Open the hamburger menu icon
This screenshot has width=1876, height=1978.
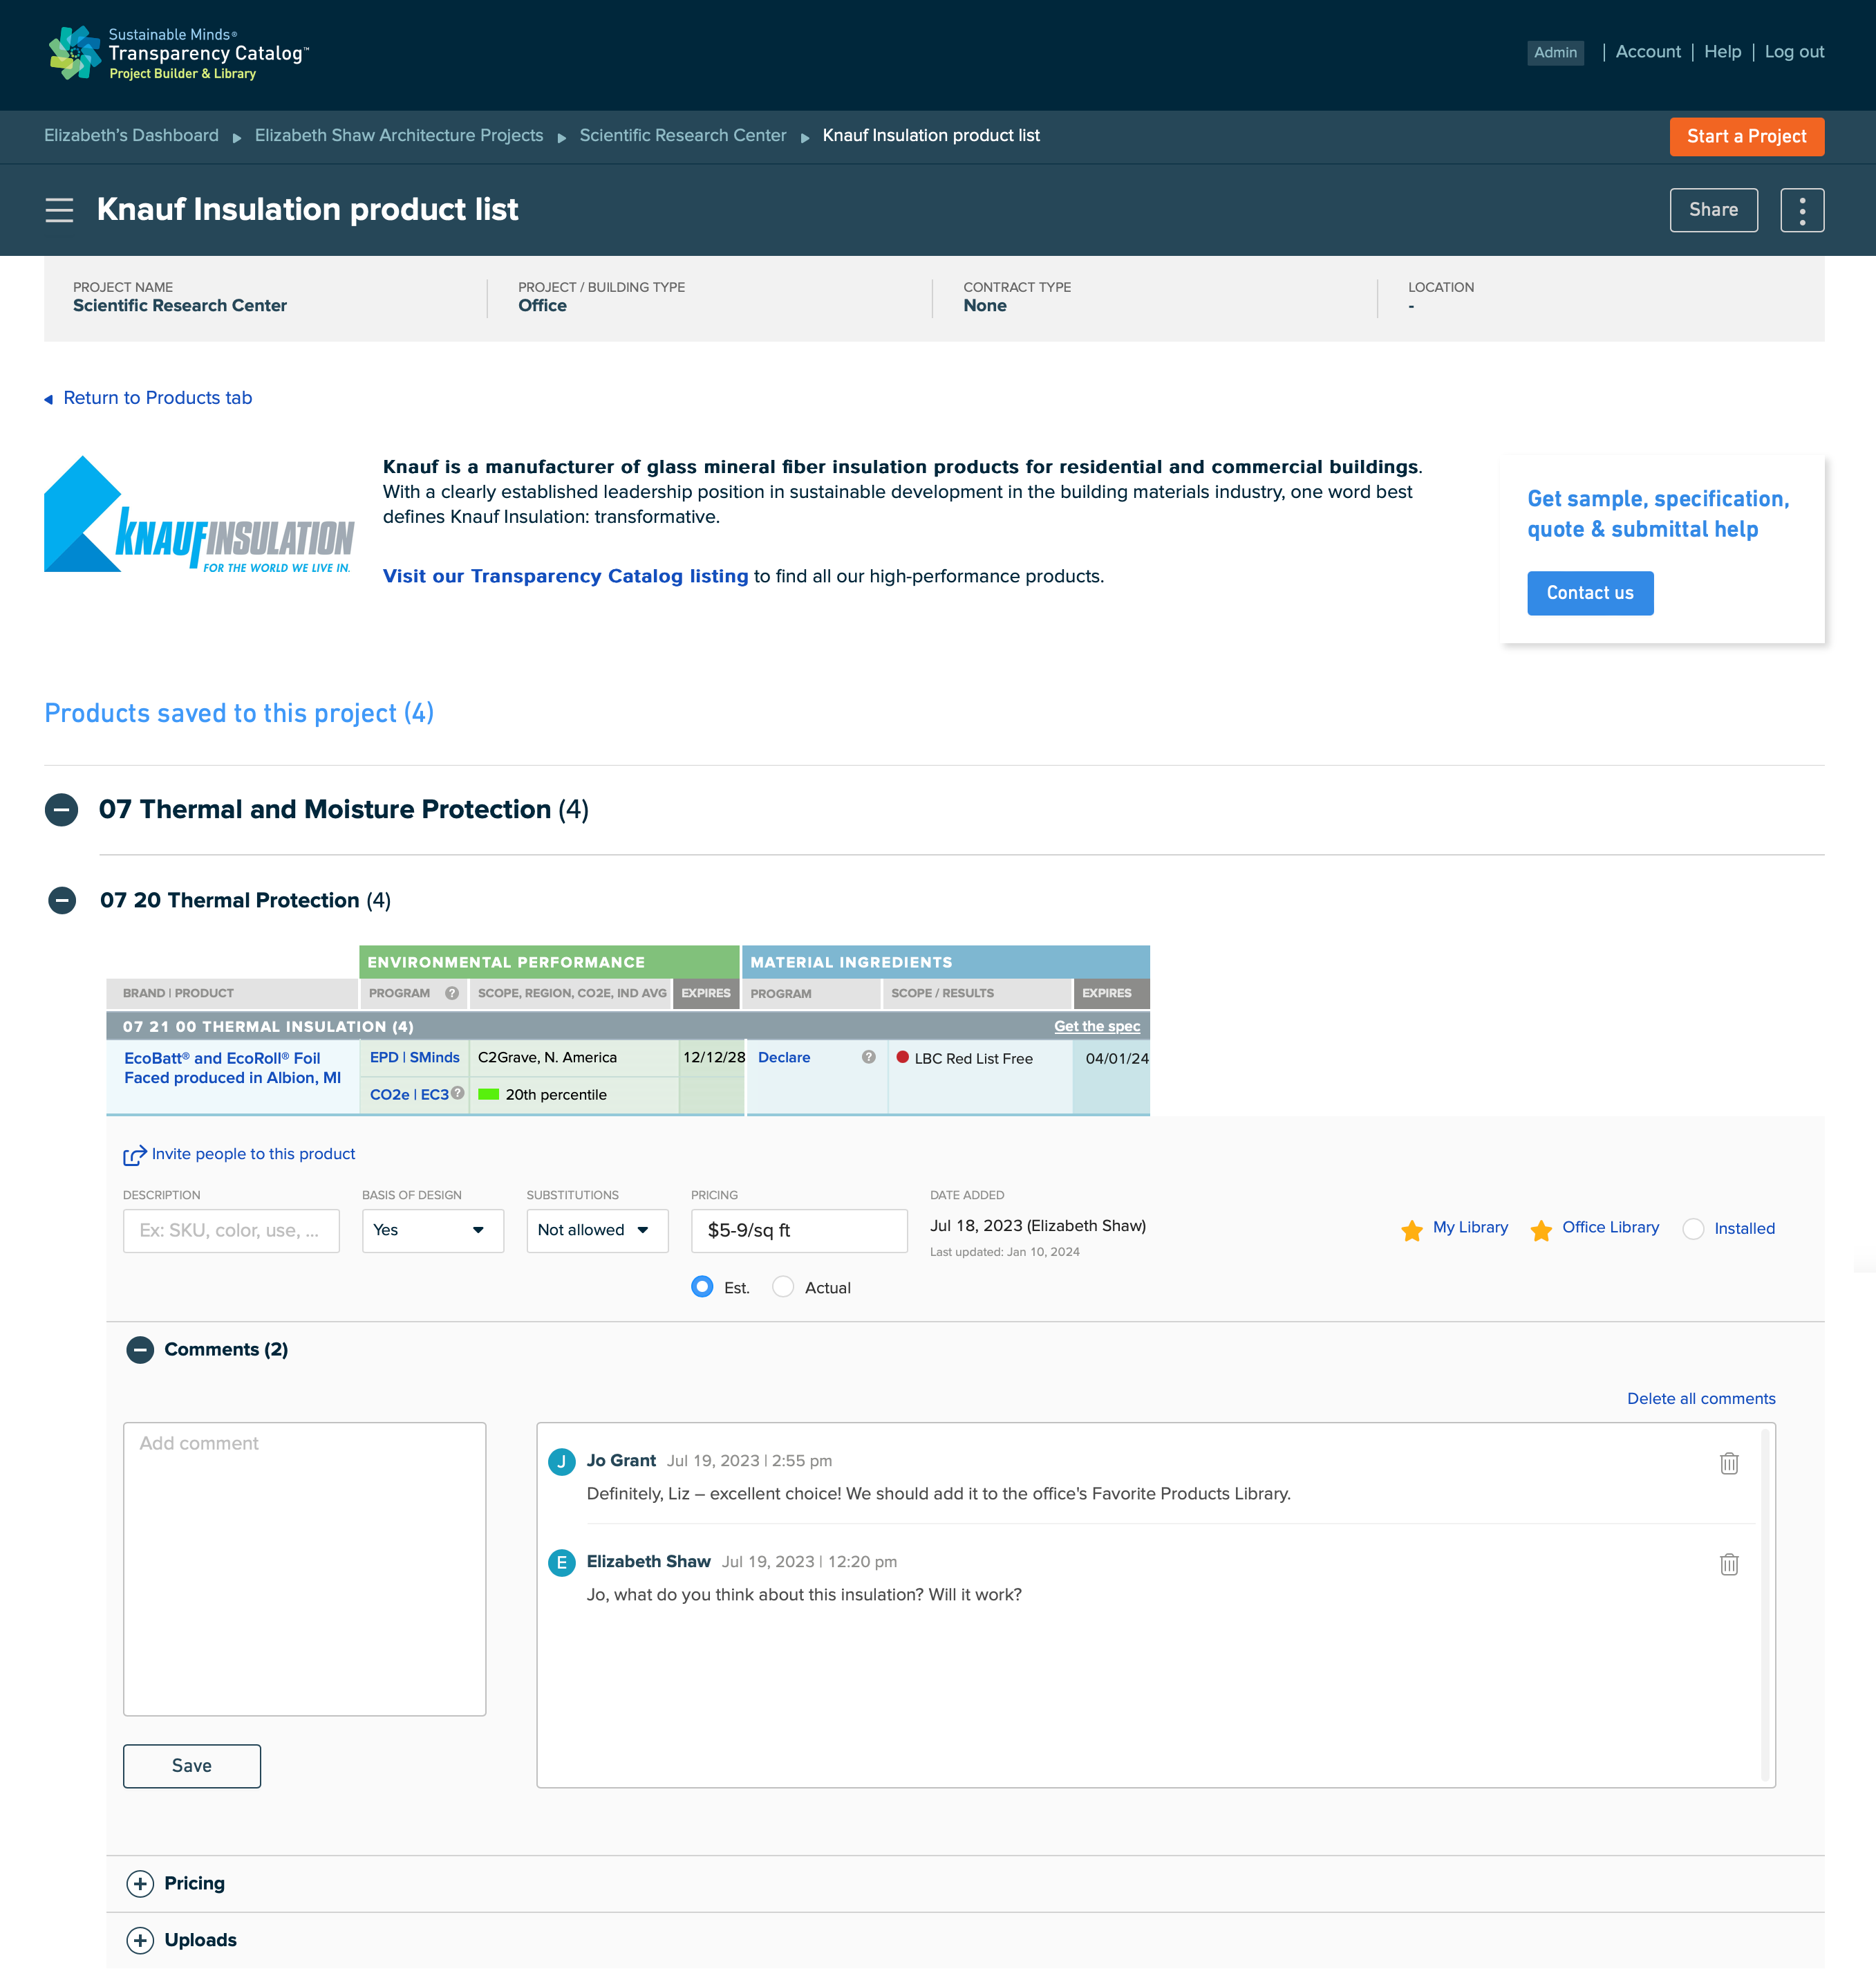click(59, 210)
